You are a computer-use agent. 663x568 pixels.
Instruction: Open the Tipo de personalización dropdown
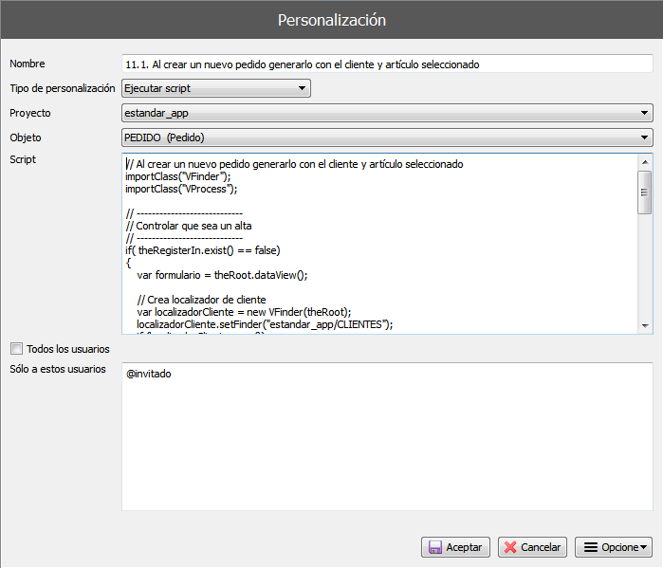coord(216,88)
